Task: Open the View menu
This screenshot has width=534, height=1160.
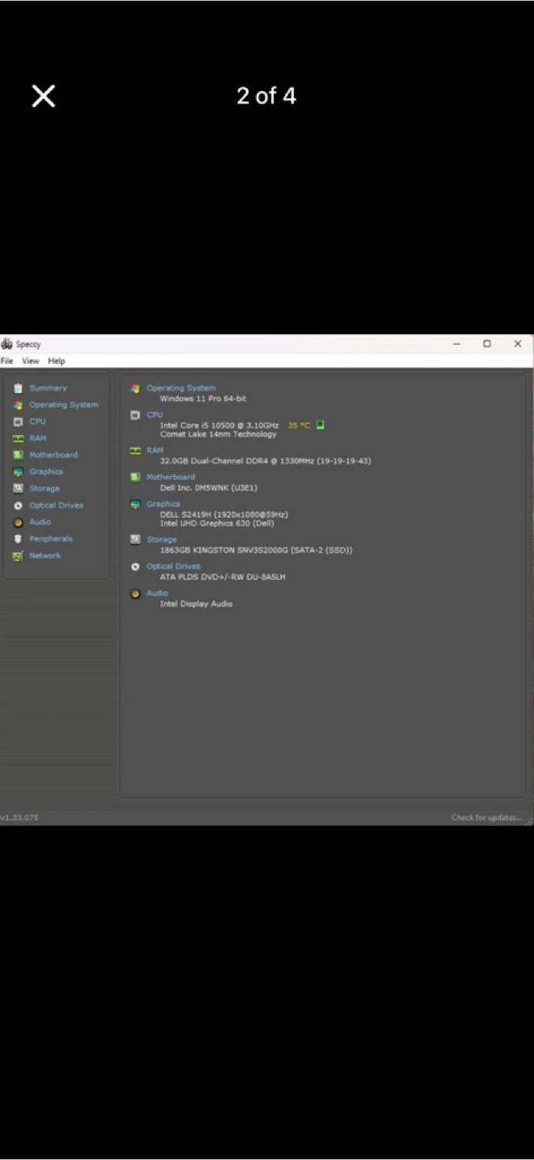Action: [x=31, y=361]
